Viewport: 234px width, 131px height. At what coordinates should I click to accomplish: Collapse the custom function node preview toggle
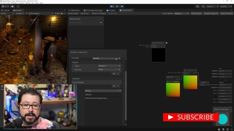pos(167,43)
